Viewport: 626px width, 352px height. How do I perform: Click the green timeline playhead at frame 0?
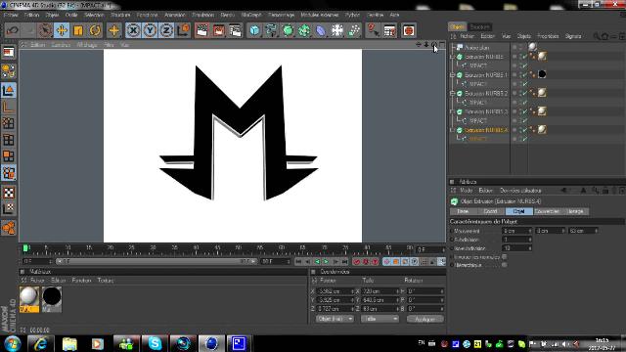click(25, 248)
